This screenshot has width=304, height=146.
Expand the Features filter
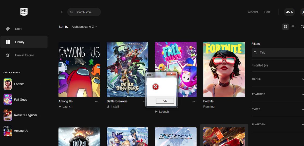pos(278,94)
